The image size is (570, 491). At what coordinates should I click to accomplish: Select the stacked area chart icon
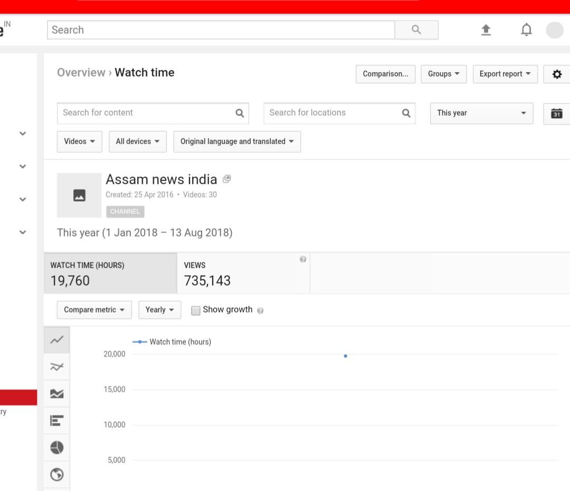pyautogui.click(x=56, y=393)
